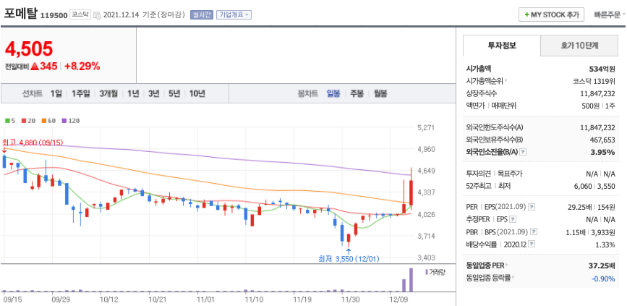Select the 5년 line chart period
The image size is (627, 306).
[x=174, y=94]
